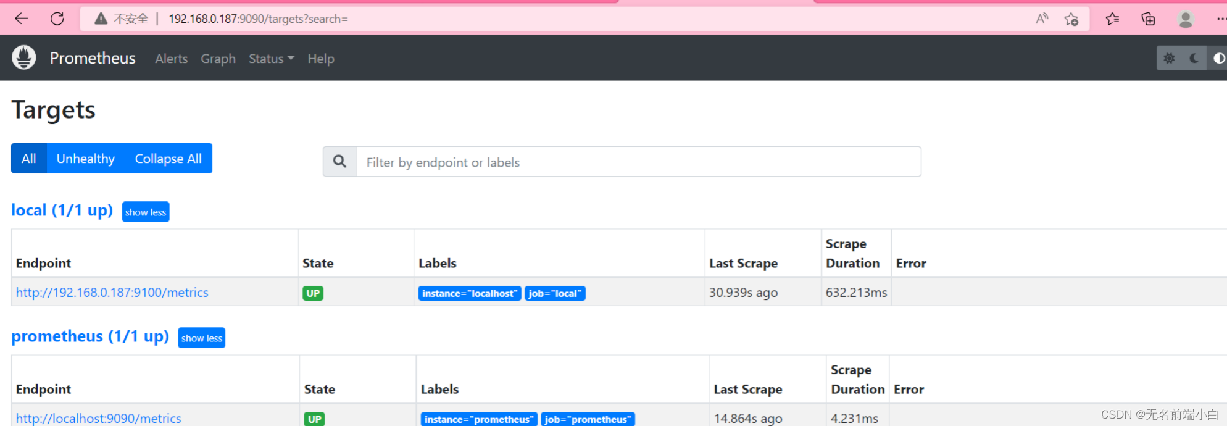Screen dimensions: 1227x426
Task: Click the UP state badge in local row
Action: click(313, 293)
